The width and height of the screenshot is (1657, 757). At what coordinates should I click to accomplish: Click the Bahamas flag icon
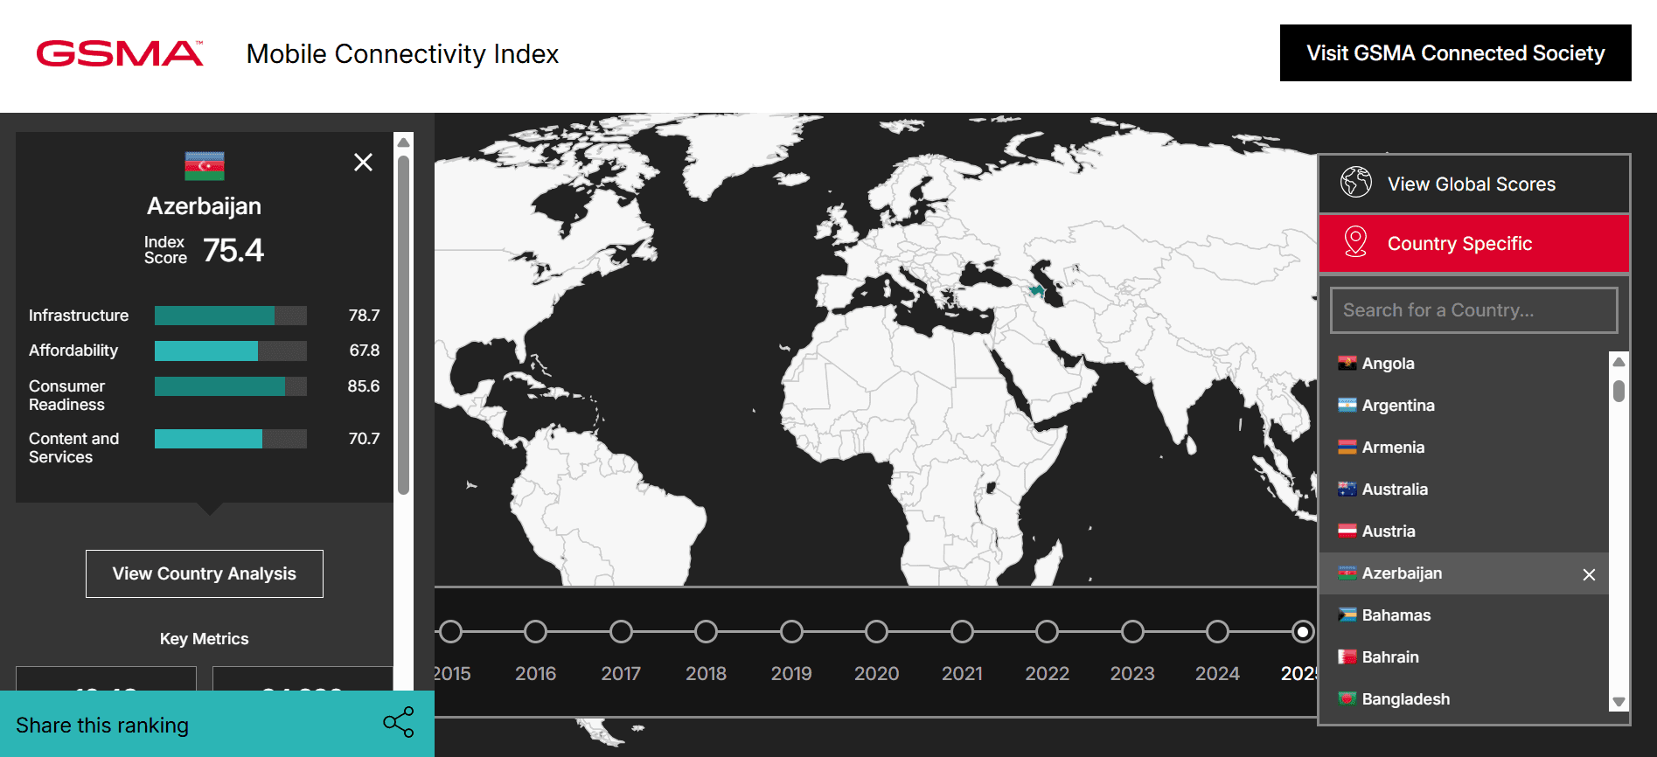(x=1347, y=615)
